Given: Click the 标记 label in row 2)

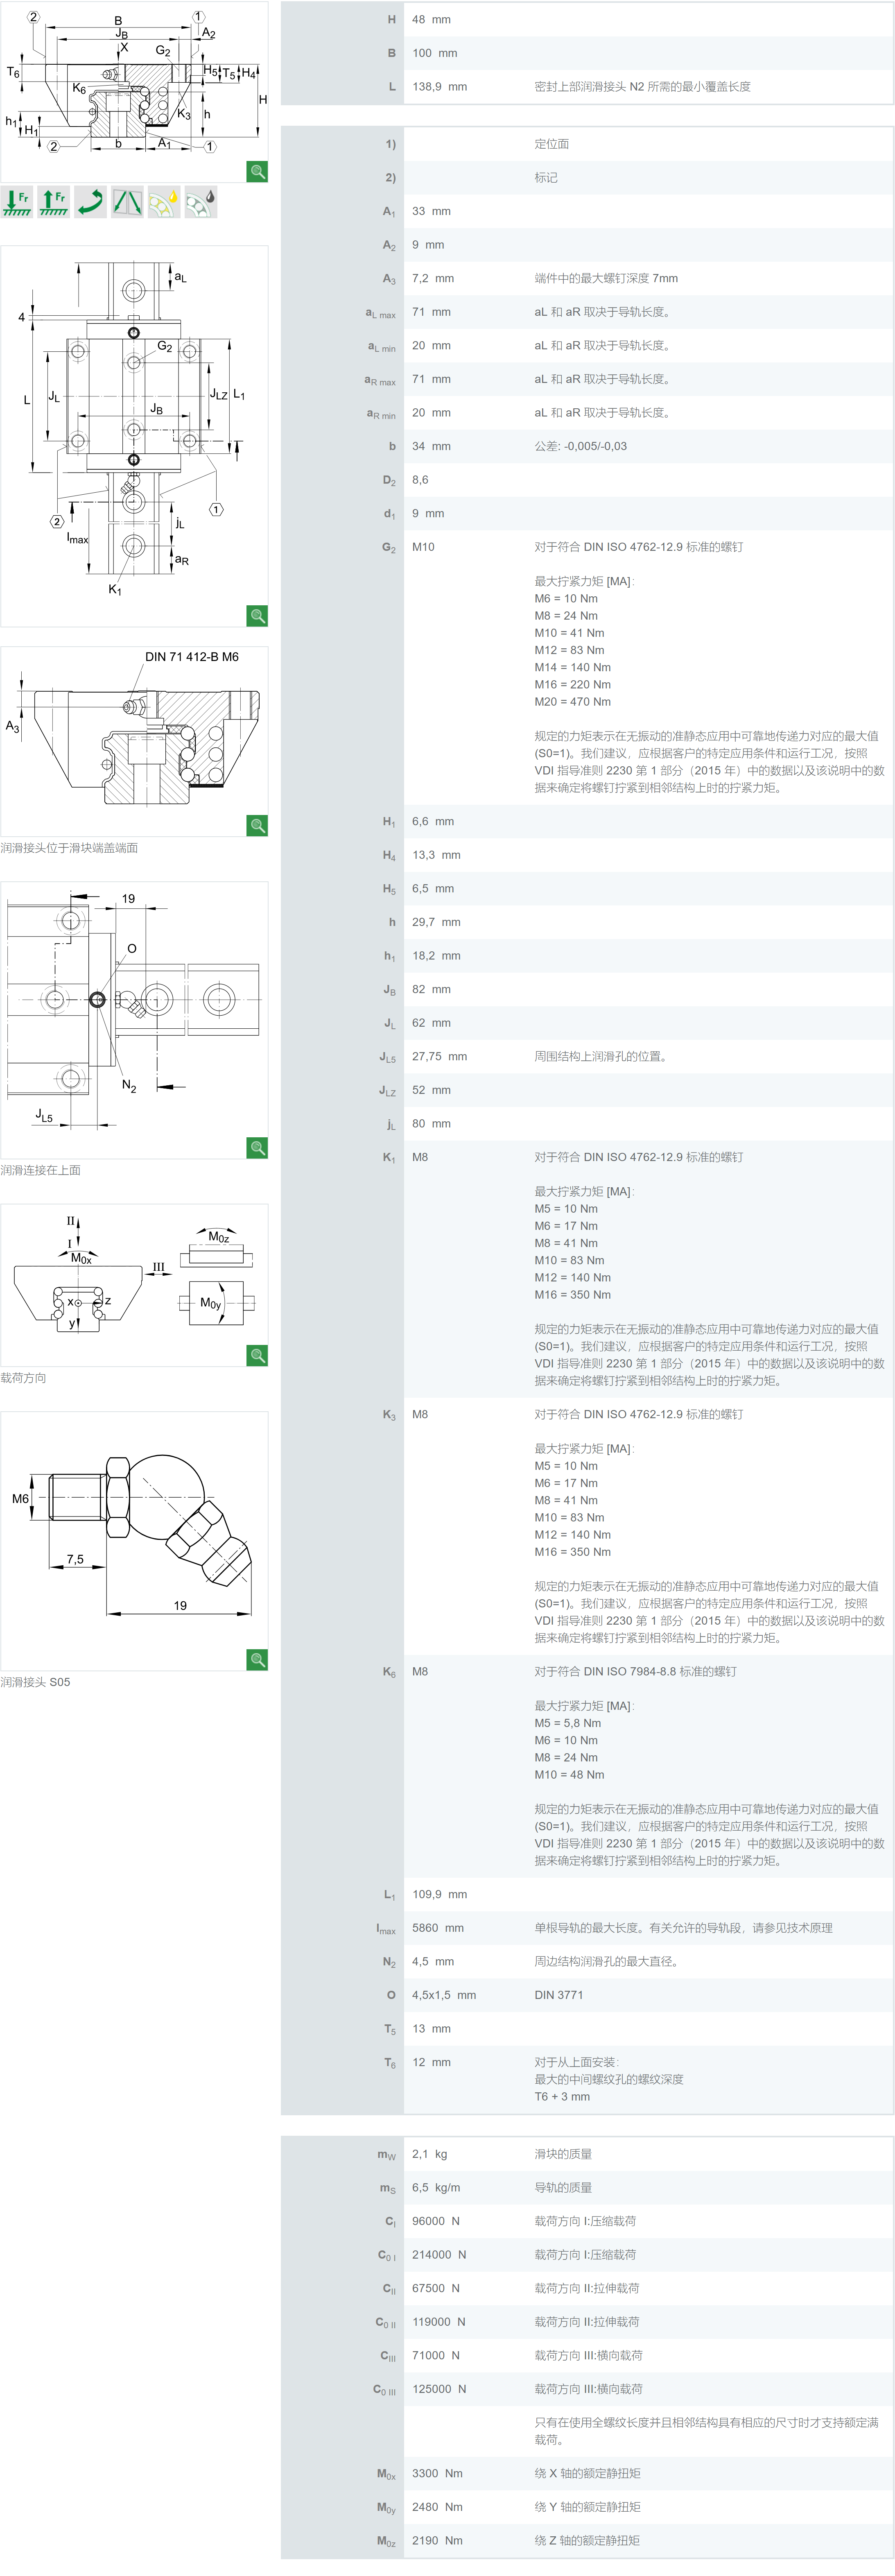Looking at the screenshot, I should pos(546,178).
